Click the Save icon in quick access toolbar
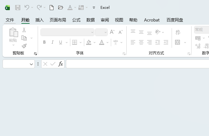The image size is (209, 136). (18, 8)
